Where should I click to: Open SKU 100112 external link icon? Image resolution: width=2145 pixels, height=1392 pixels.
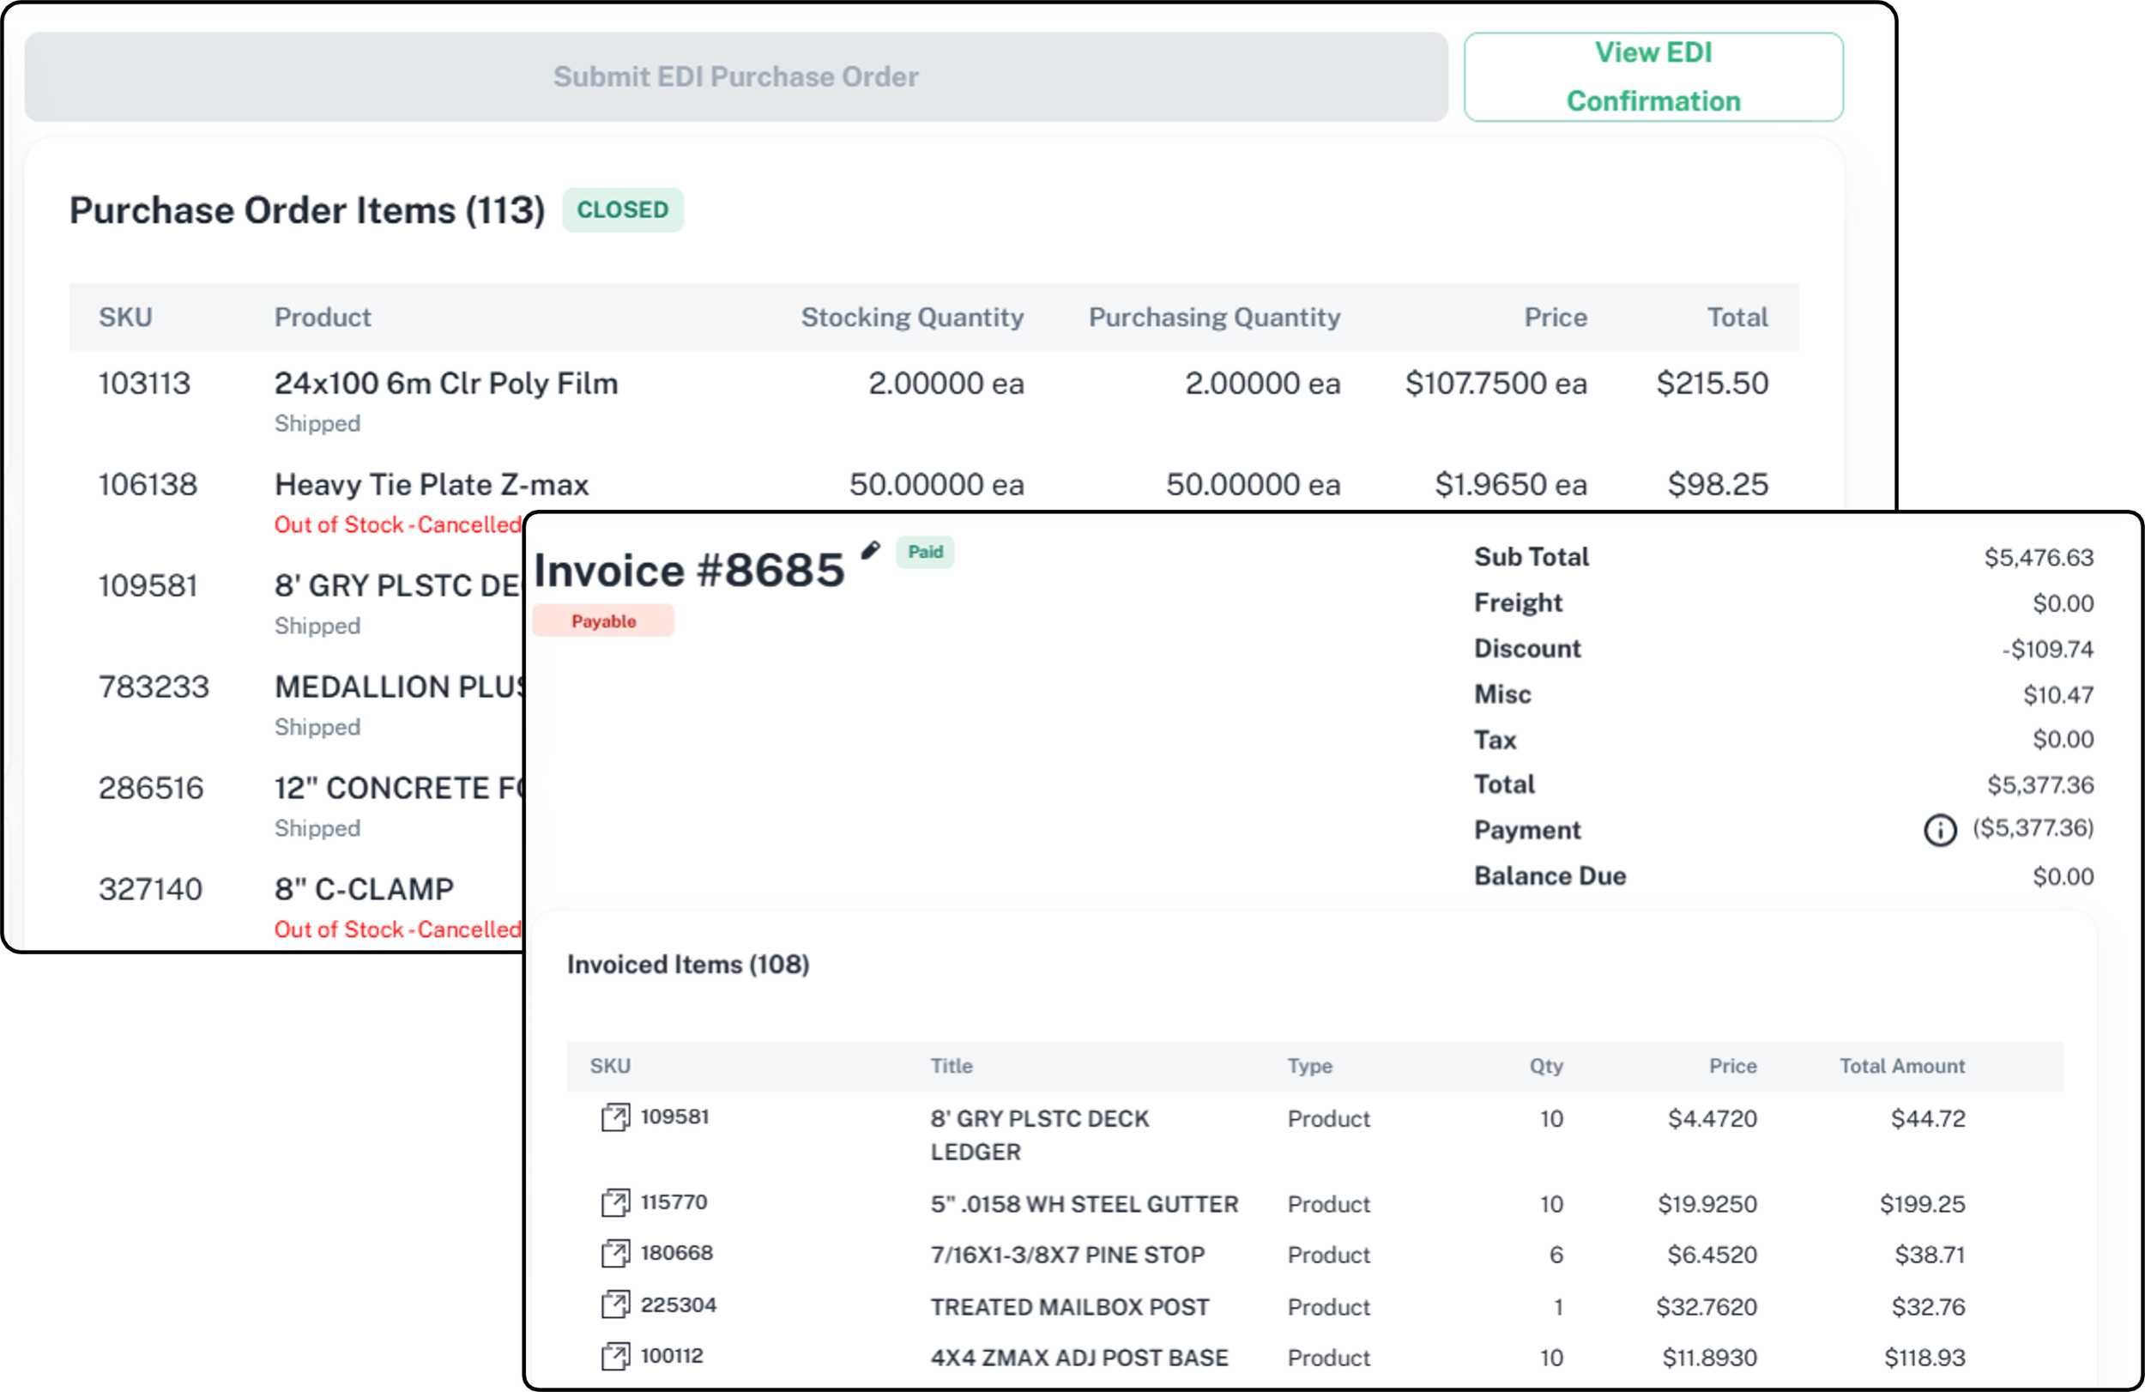[x=615, y=1356]
